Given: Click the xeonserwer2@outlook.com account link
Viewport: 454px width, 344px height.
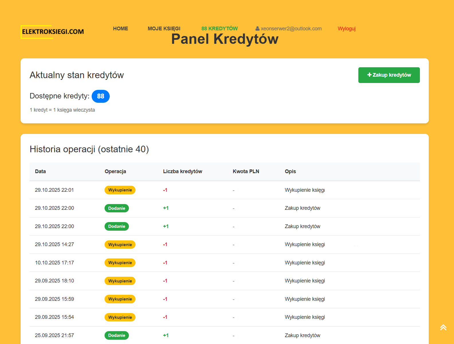Looking at the screenshot, I should [291, 29].
